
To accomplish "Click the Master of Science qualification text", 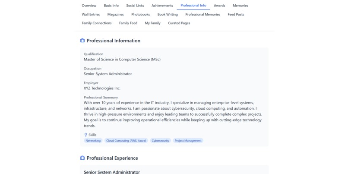I will [x=122, y=60].
